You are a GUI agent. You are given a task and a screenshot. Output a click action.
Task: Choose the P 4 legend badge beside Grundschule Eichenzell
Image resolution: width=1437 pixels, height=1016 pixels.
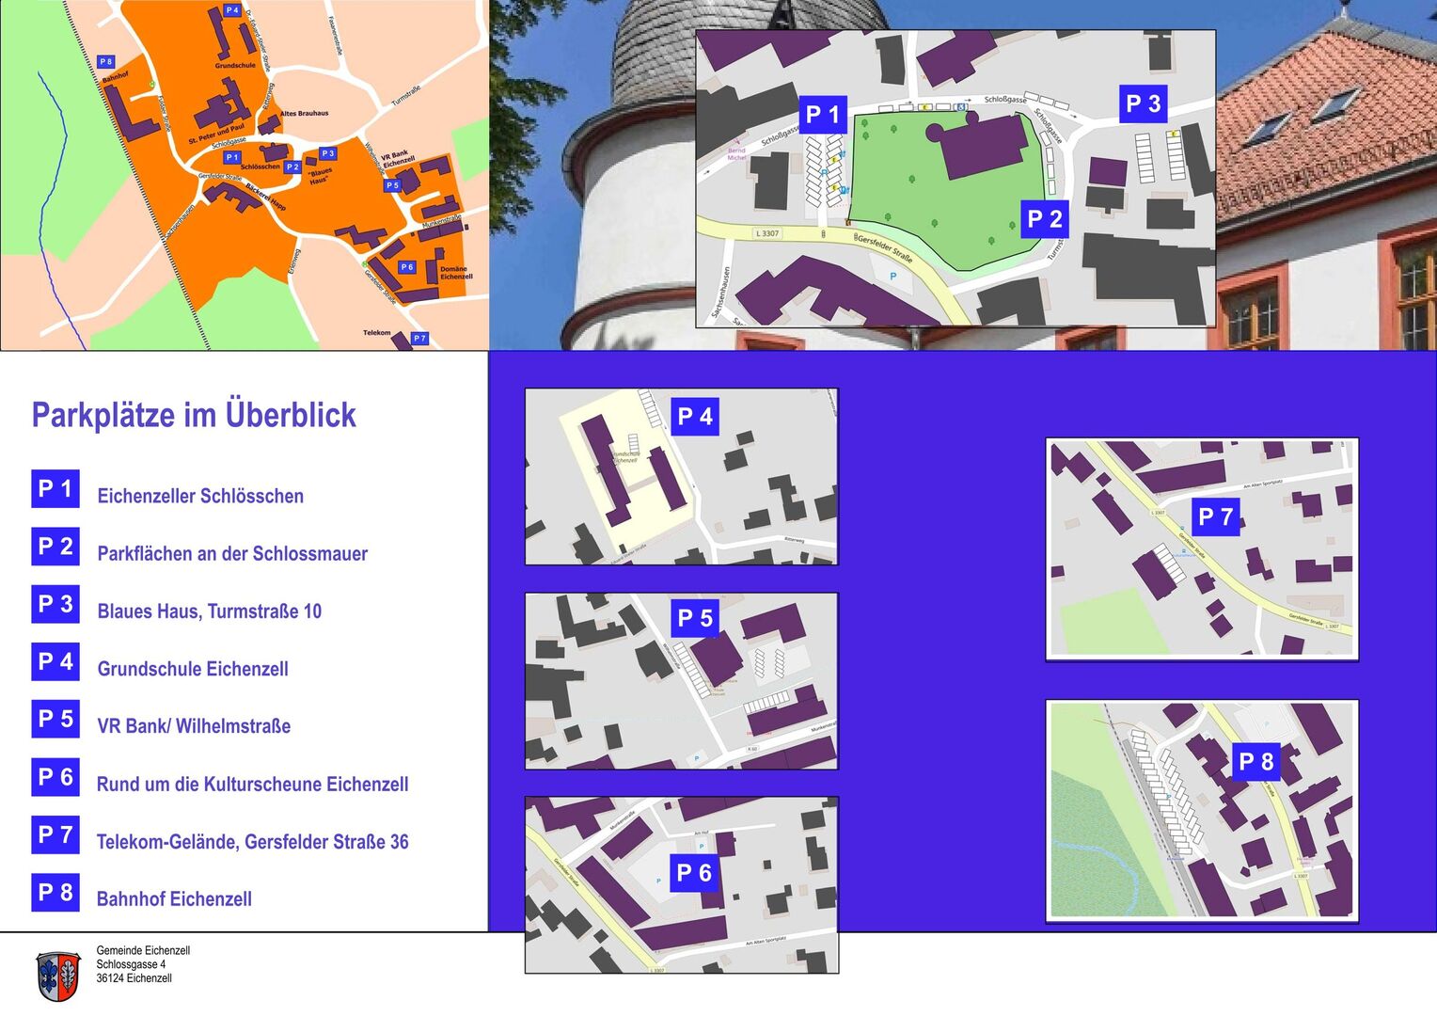[55, 662]
